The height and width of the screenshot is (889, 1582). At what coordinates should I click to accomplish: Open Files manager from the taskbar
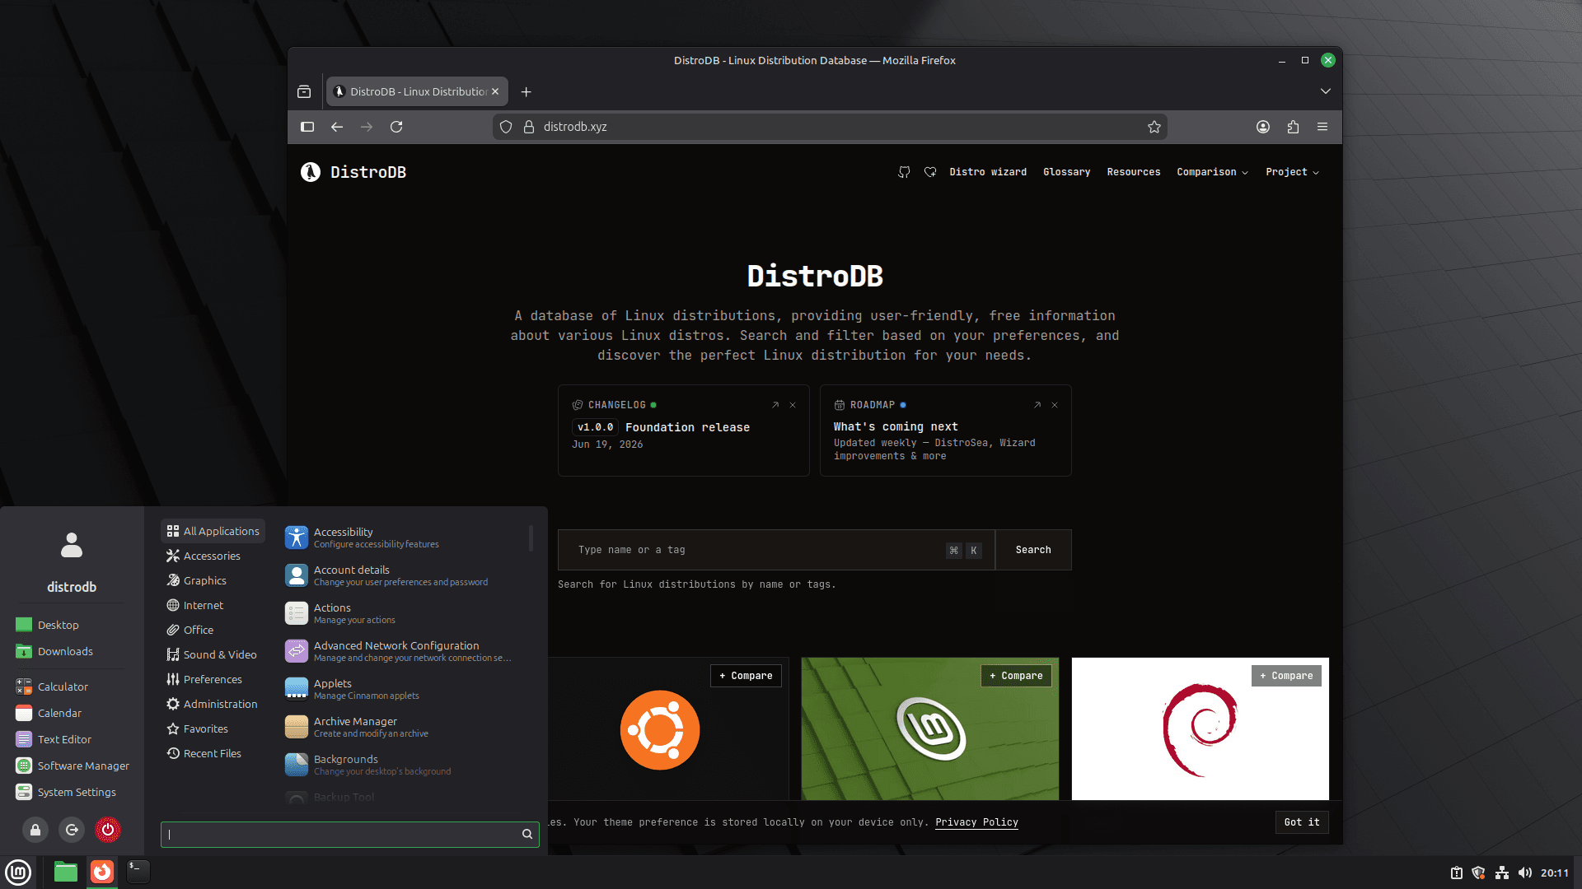coord(66,872)
